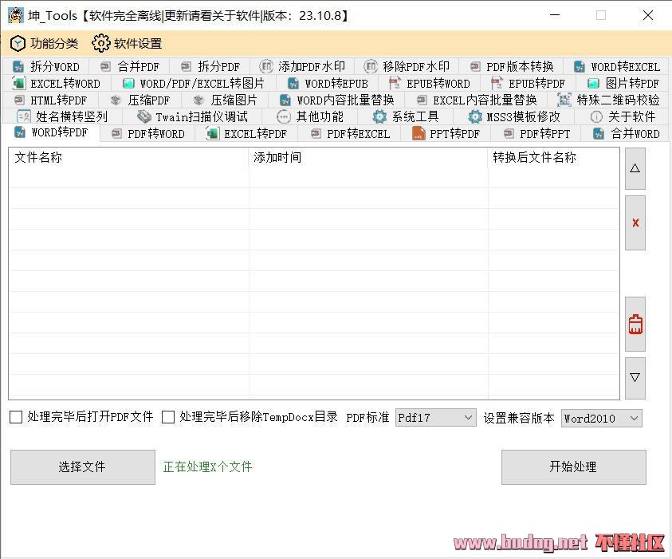Open the 特殊二维码校验 QR code tab
This screenshot has height=559, width=672.
click(608, 100)
